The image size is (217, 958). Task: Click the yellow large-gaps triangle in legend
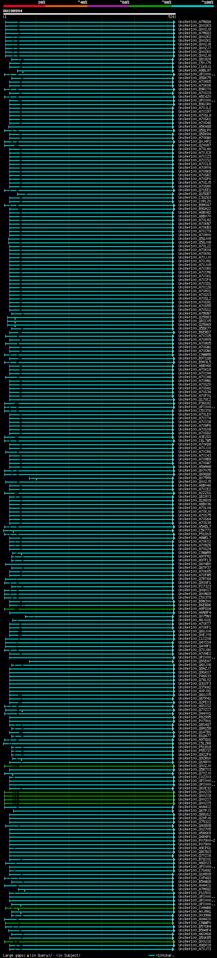click(28, 955)
